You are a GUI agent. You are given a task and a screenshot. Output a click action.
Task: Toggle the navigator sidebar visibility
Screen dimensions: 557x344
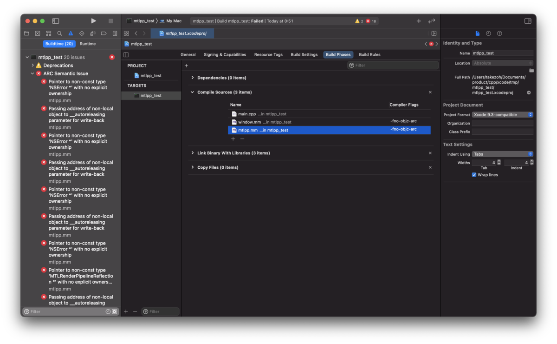point(56,21)
